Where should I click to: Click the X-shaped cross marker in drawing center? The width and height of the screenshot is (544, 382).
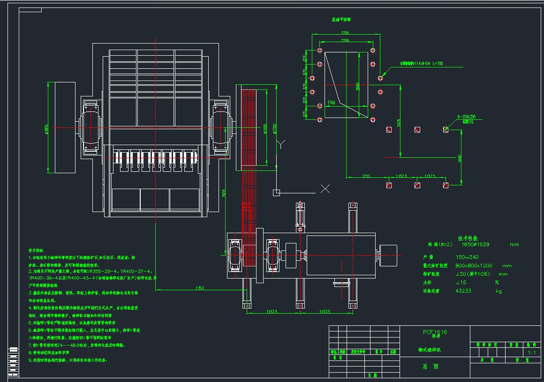click(325, 189)
